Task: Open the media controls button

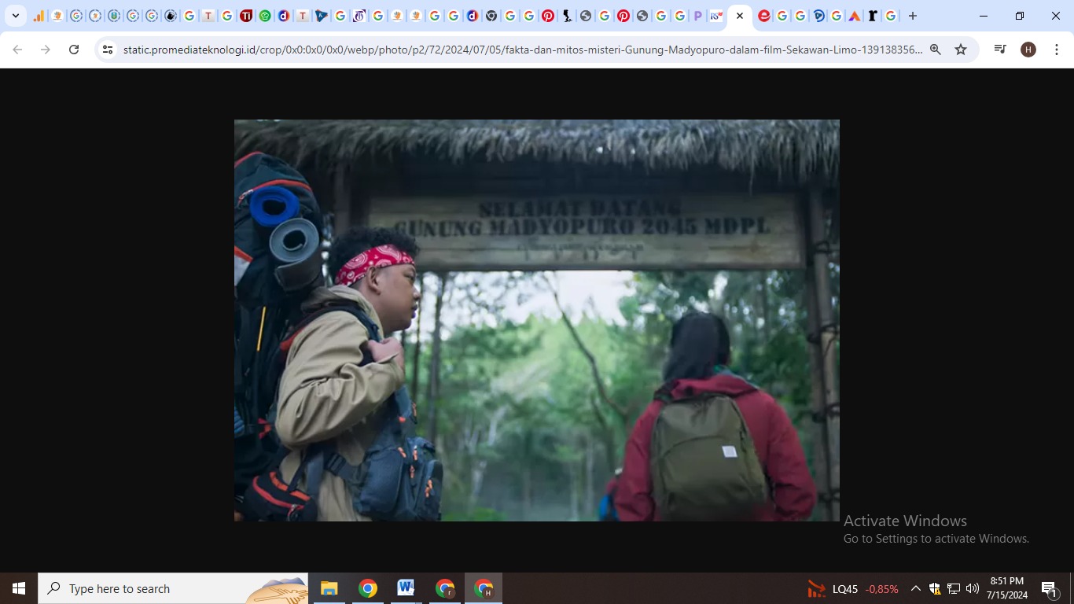Action: pos(1000,50)
